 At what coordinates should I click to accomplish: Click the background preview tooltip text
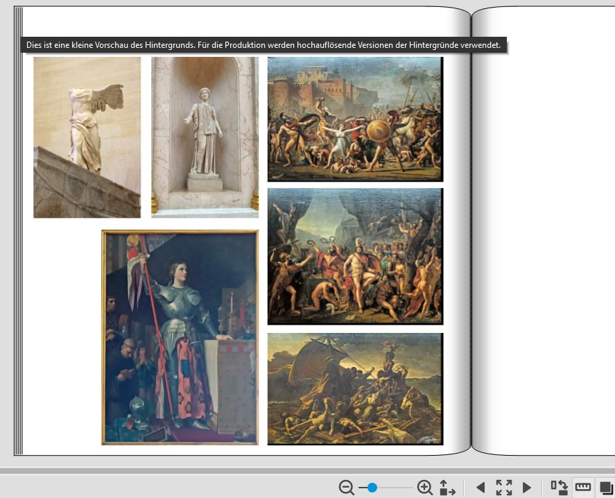(263, 45)
